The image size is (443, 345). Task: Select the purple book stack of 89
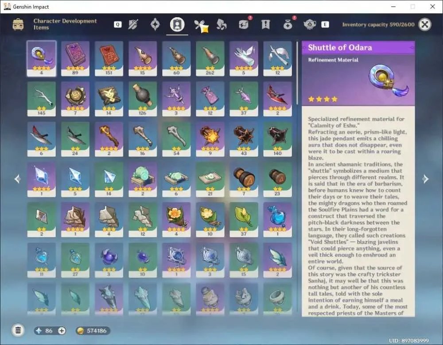[x=75, y=58]
